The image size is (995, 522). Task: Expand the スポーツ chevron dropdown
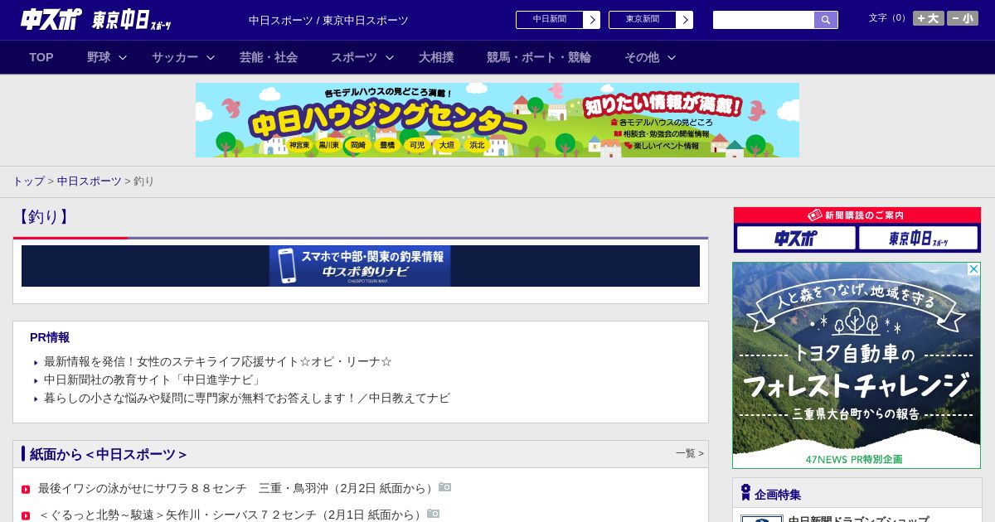390,57
